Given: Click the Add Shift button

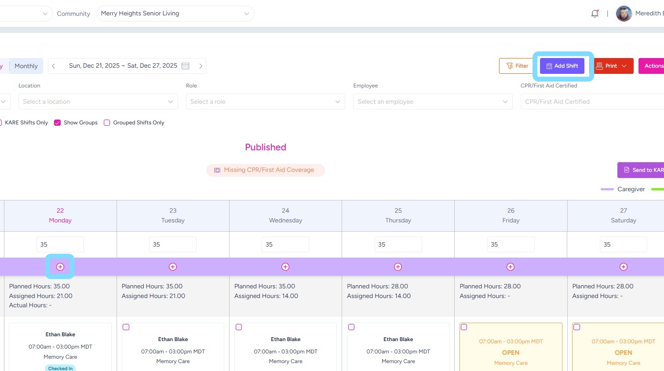Looking at the screenshot, I should [562, 66].
